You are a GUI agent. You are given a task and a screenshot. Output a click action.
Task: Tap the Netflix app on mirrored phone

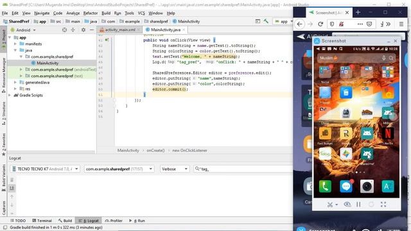click(388, 134)
